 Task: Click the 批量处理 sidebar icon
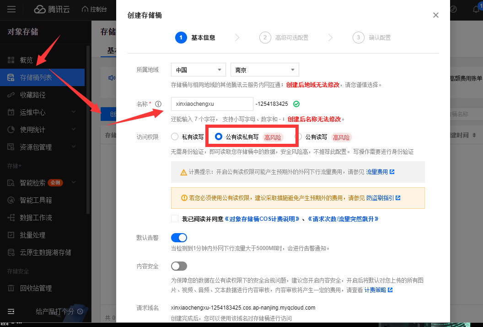click(11, 235)
